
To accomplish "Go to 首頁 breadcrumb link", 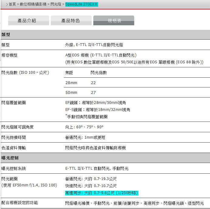I will [12, 4].
